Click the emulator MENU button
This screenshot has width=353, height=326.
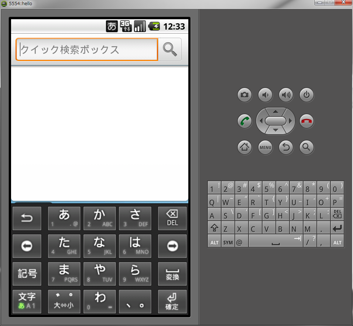265,147
